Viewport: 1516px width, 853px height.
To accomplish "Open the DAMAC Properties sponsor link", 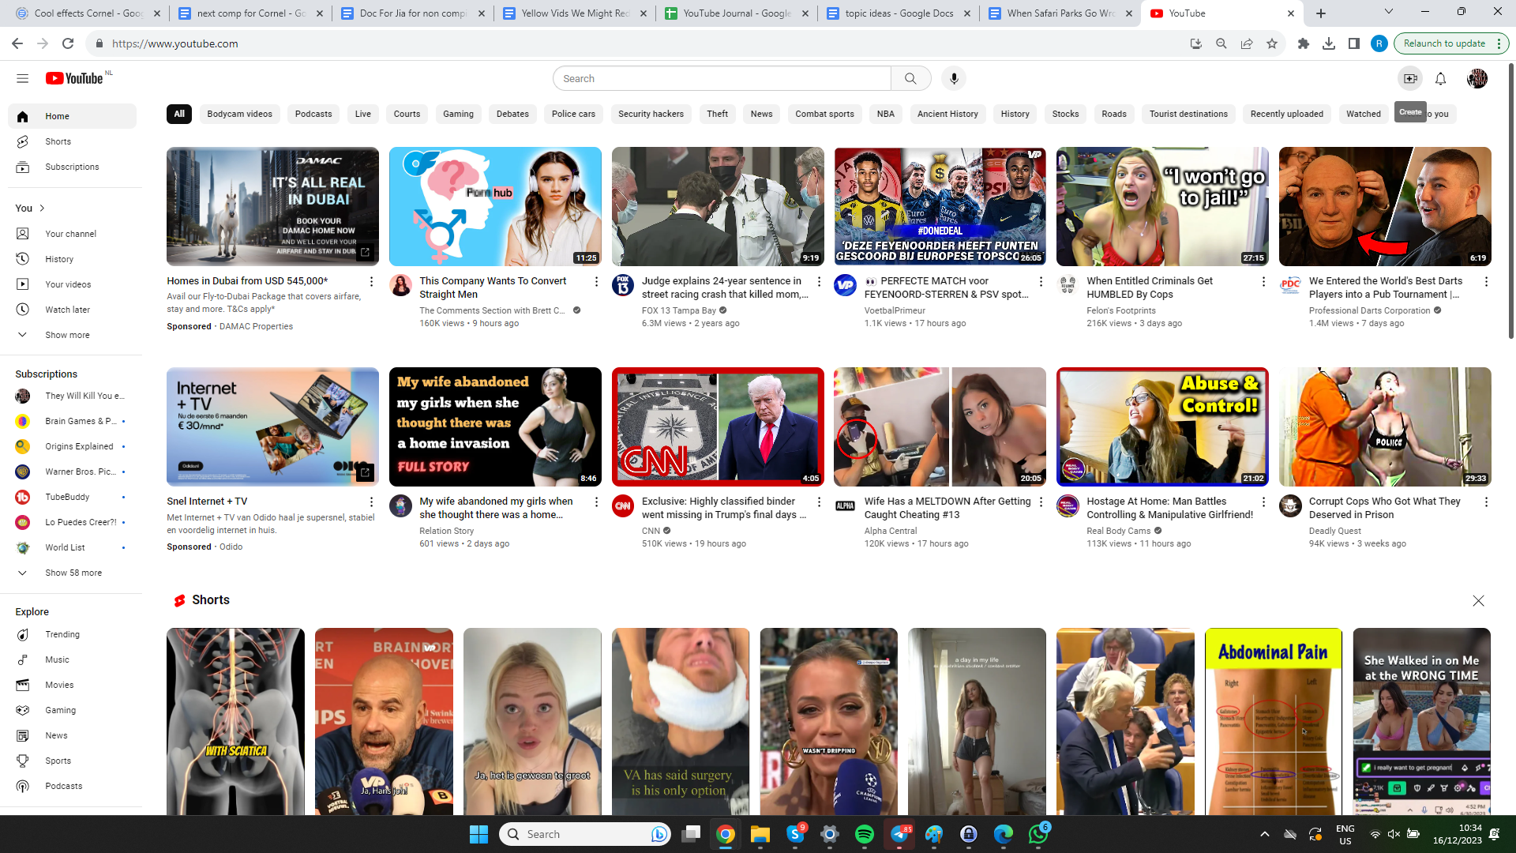I will [256, 326].
